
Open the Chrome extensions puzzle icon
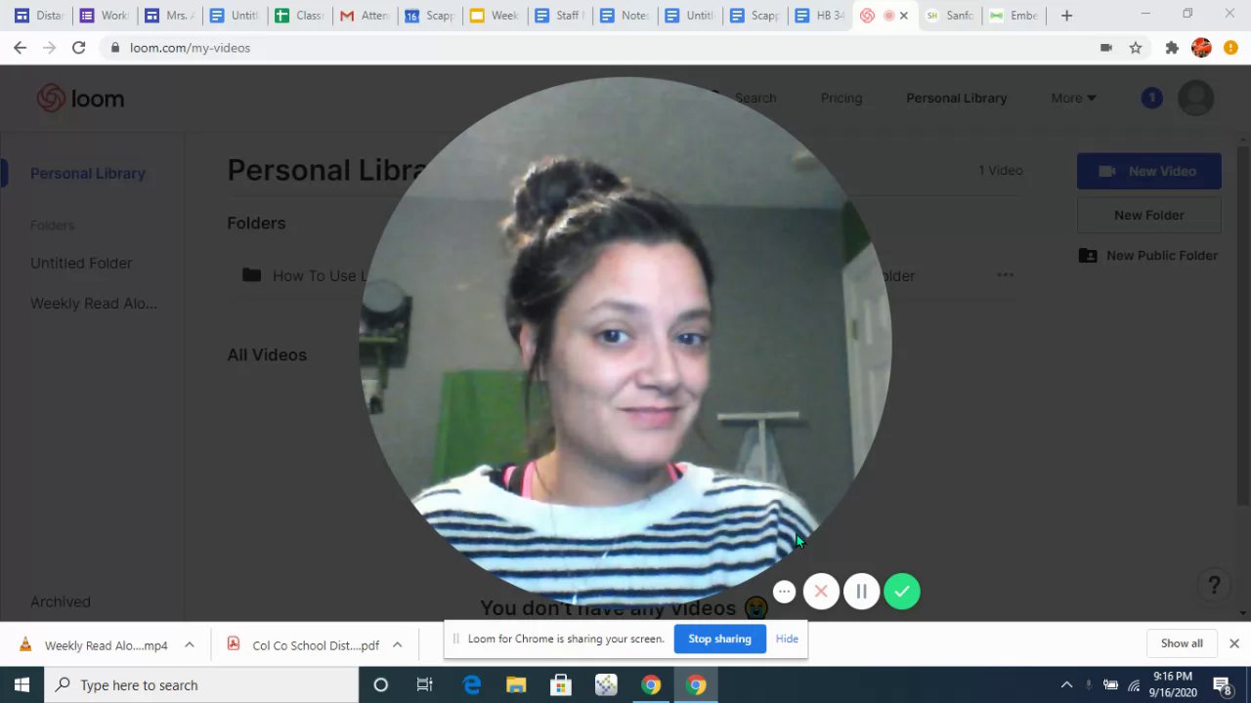tap(1172, 47)
